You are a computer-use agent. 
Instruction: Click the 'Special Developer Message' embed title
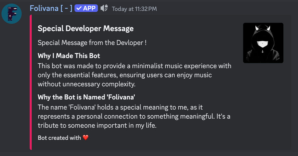85,29
